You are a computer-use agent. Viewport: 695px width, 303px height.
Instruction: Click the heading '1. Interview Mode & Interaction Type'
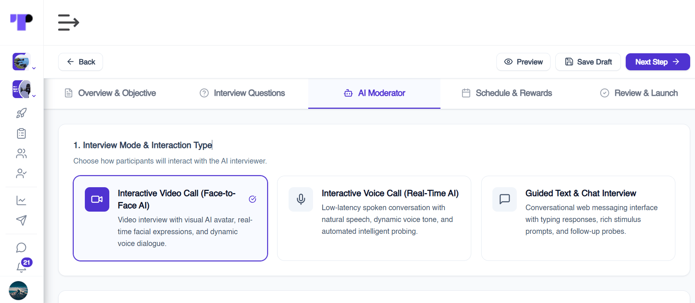(143, 145)
